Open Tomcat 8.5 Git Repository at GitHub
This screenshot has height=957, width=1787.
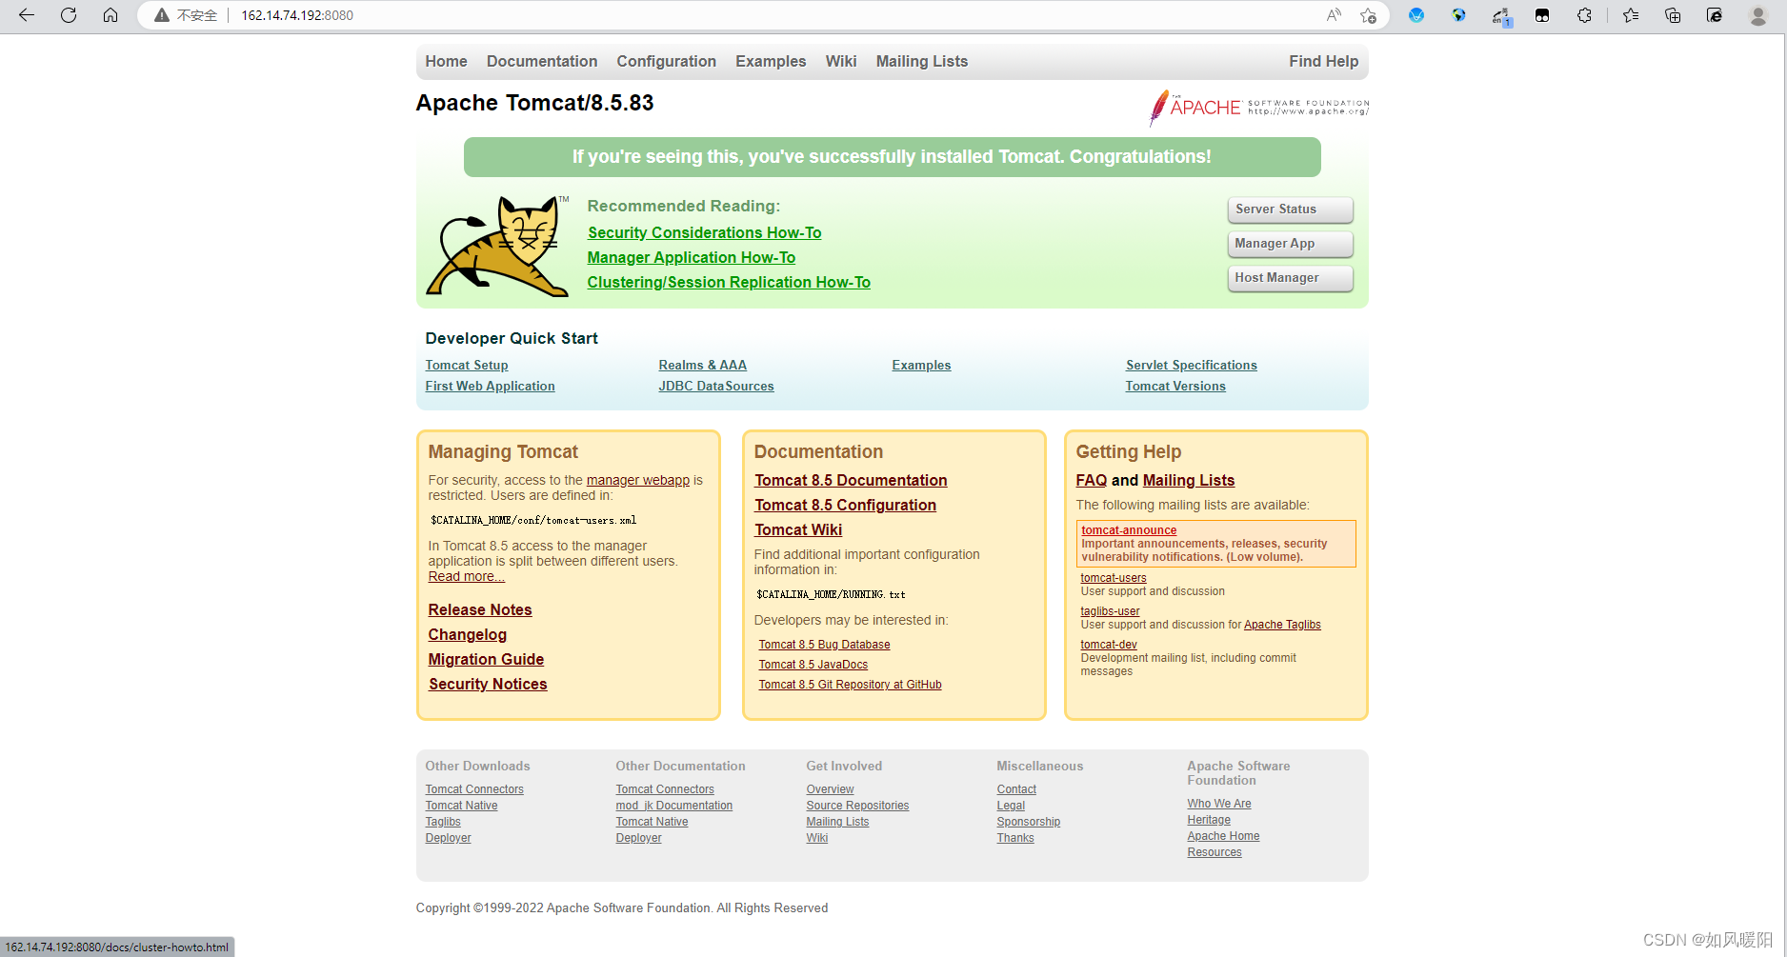pyautogui.click(x=850, y=685)
